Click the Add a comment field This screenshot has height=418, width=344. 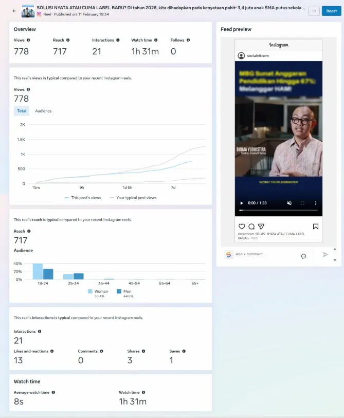point(262,254)
